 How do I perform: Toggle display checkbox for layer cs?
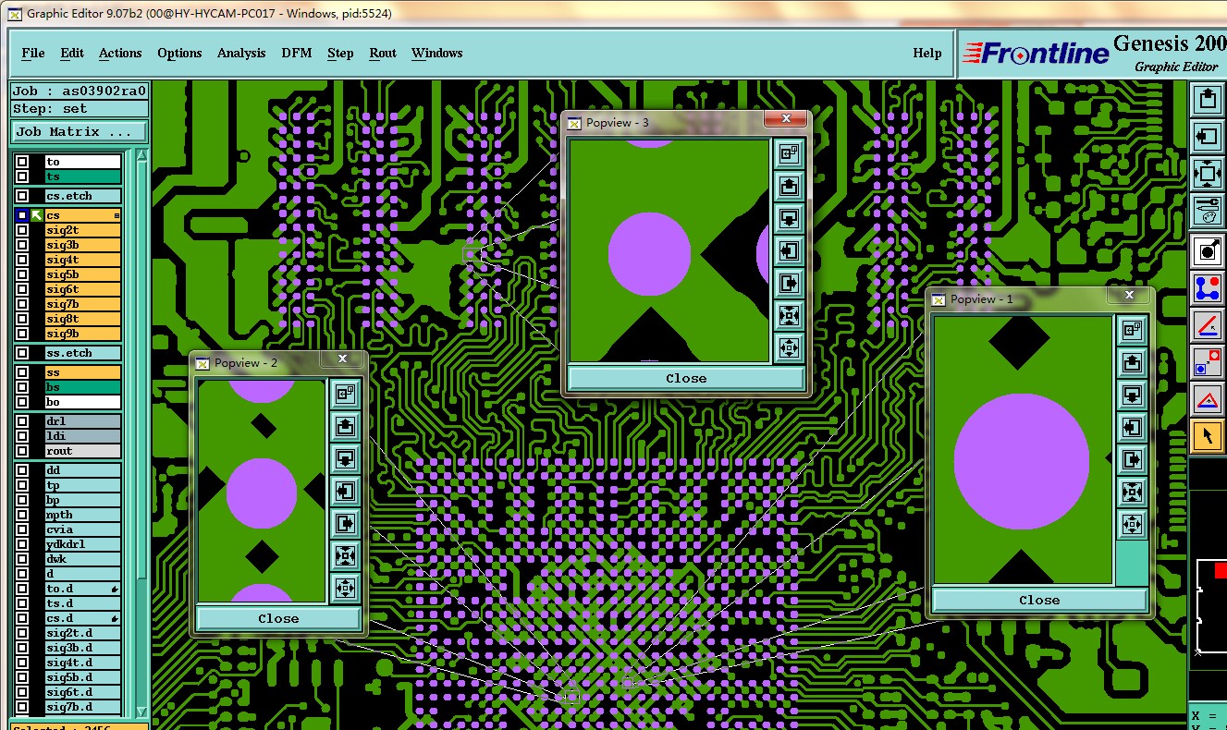pos(22,215)
